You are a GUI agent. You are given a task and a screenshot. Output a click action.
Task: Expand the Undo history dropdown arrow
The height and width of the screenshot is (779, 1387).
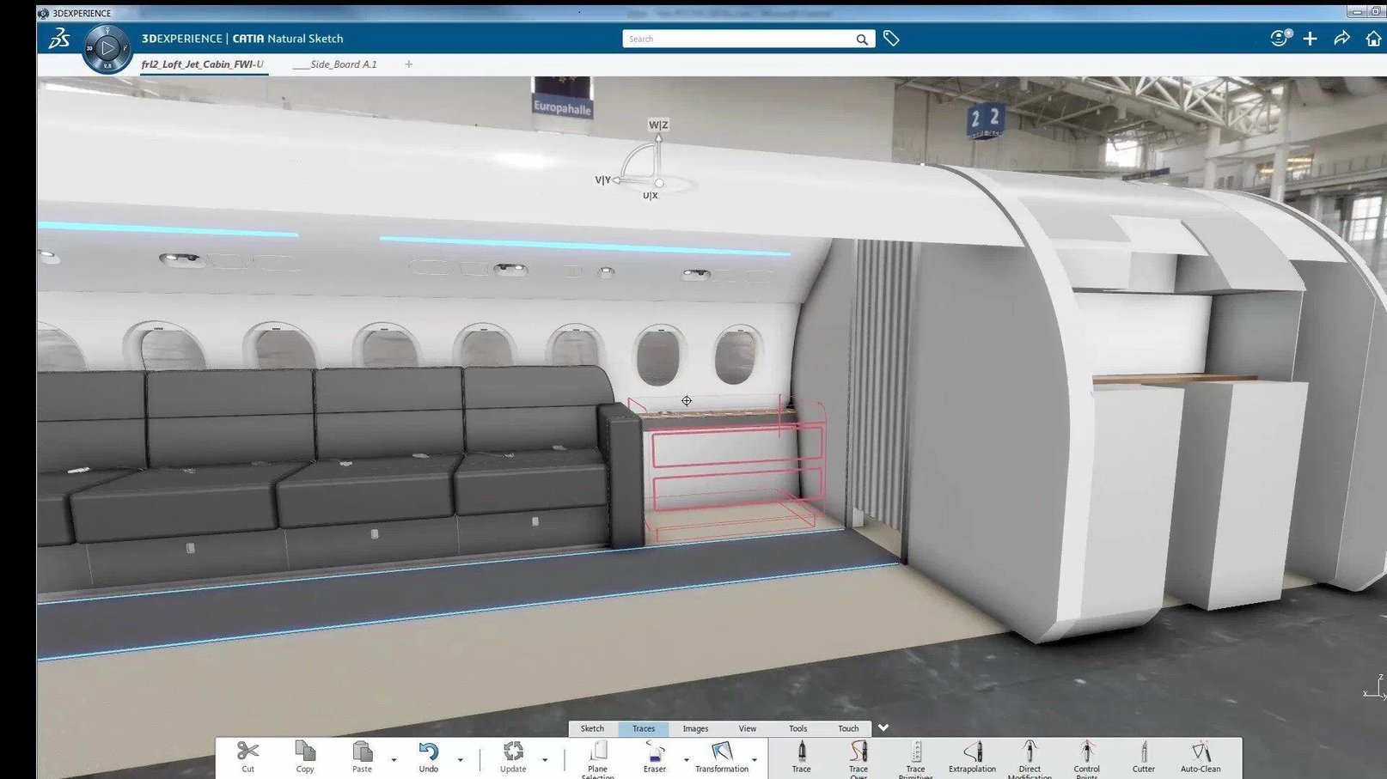(x=461, y=760)
